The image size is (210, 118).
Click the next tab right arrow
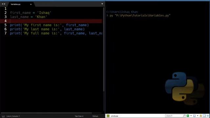coord(5,4)
